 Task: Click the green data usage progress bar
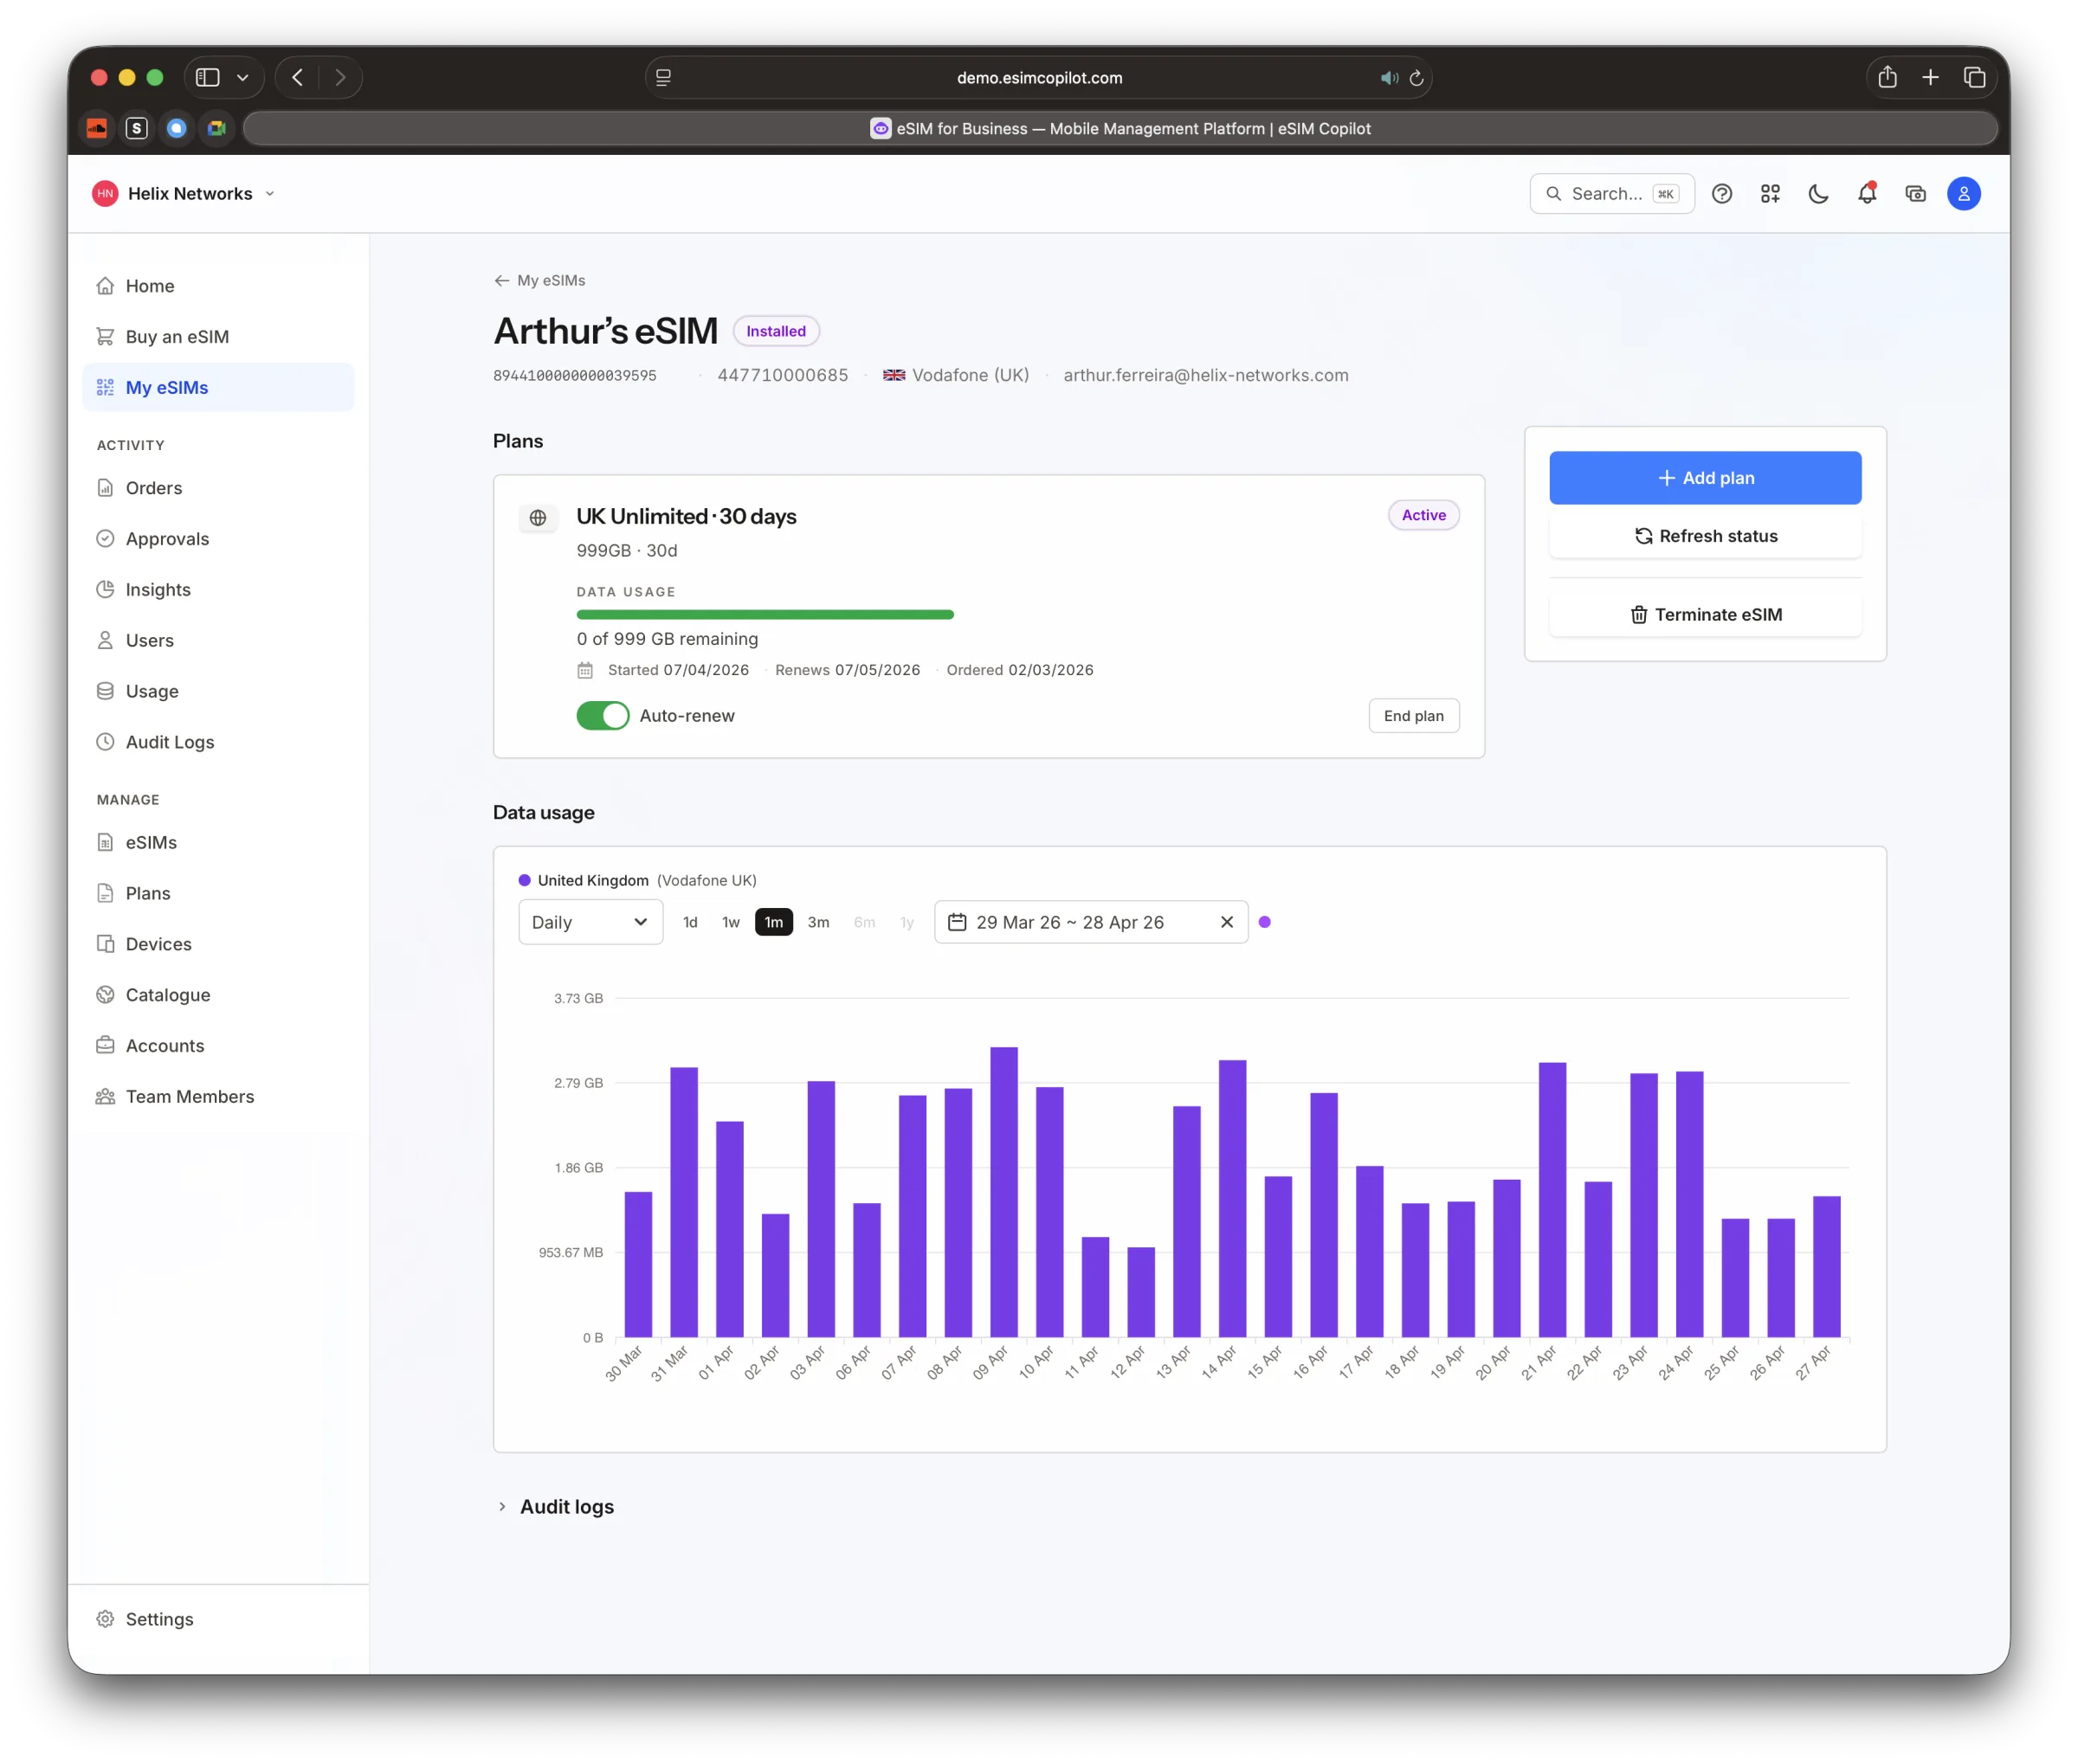click(765, 615)
